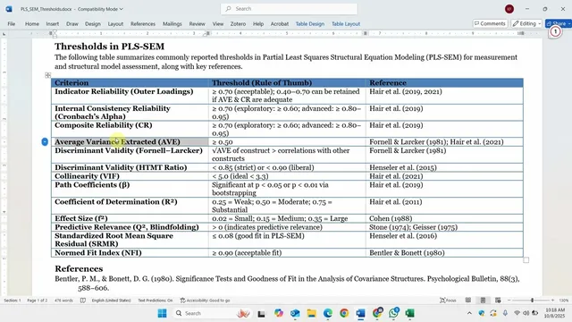Click the blue comment marker beside AVE row
572x322 pixels.
point(45,141)
